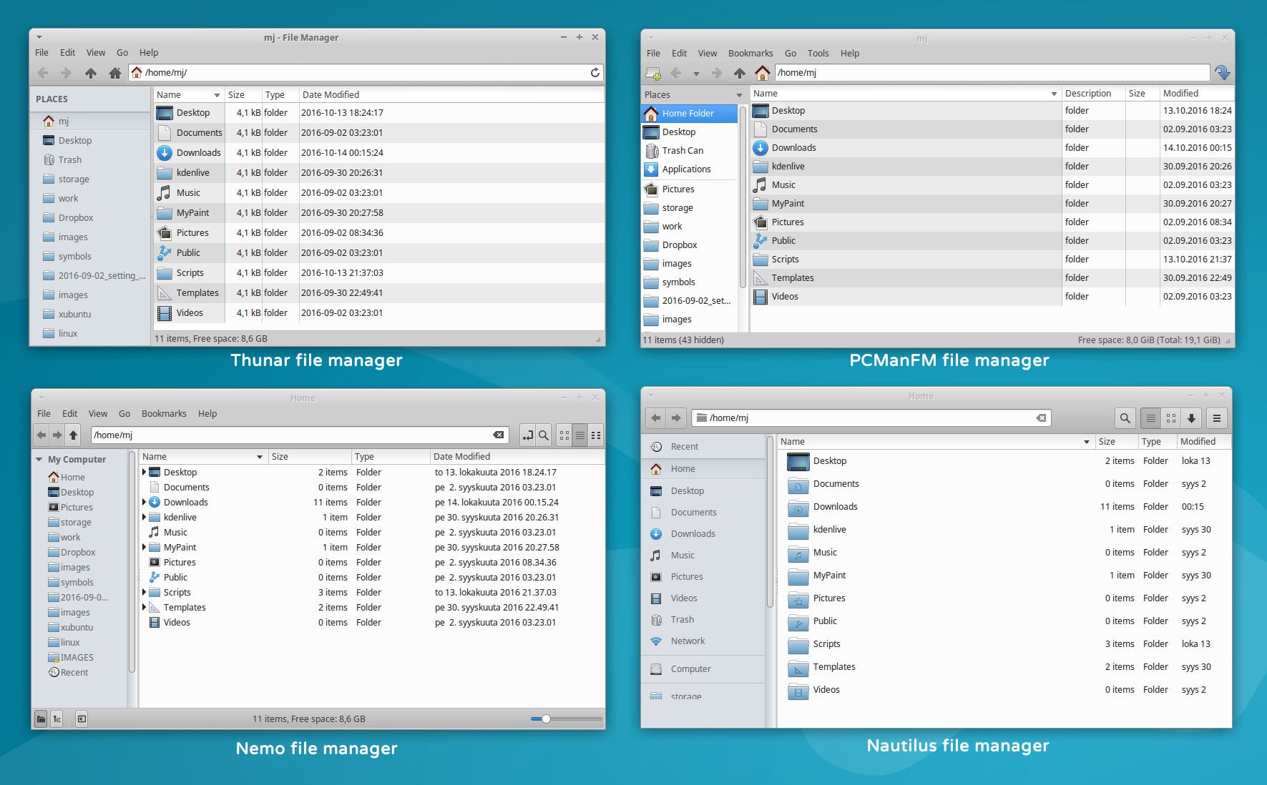Viewport: 1267px width, 785px height.
Task: Click the PCManFM back arrow
Action: tap(676, 73)
